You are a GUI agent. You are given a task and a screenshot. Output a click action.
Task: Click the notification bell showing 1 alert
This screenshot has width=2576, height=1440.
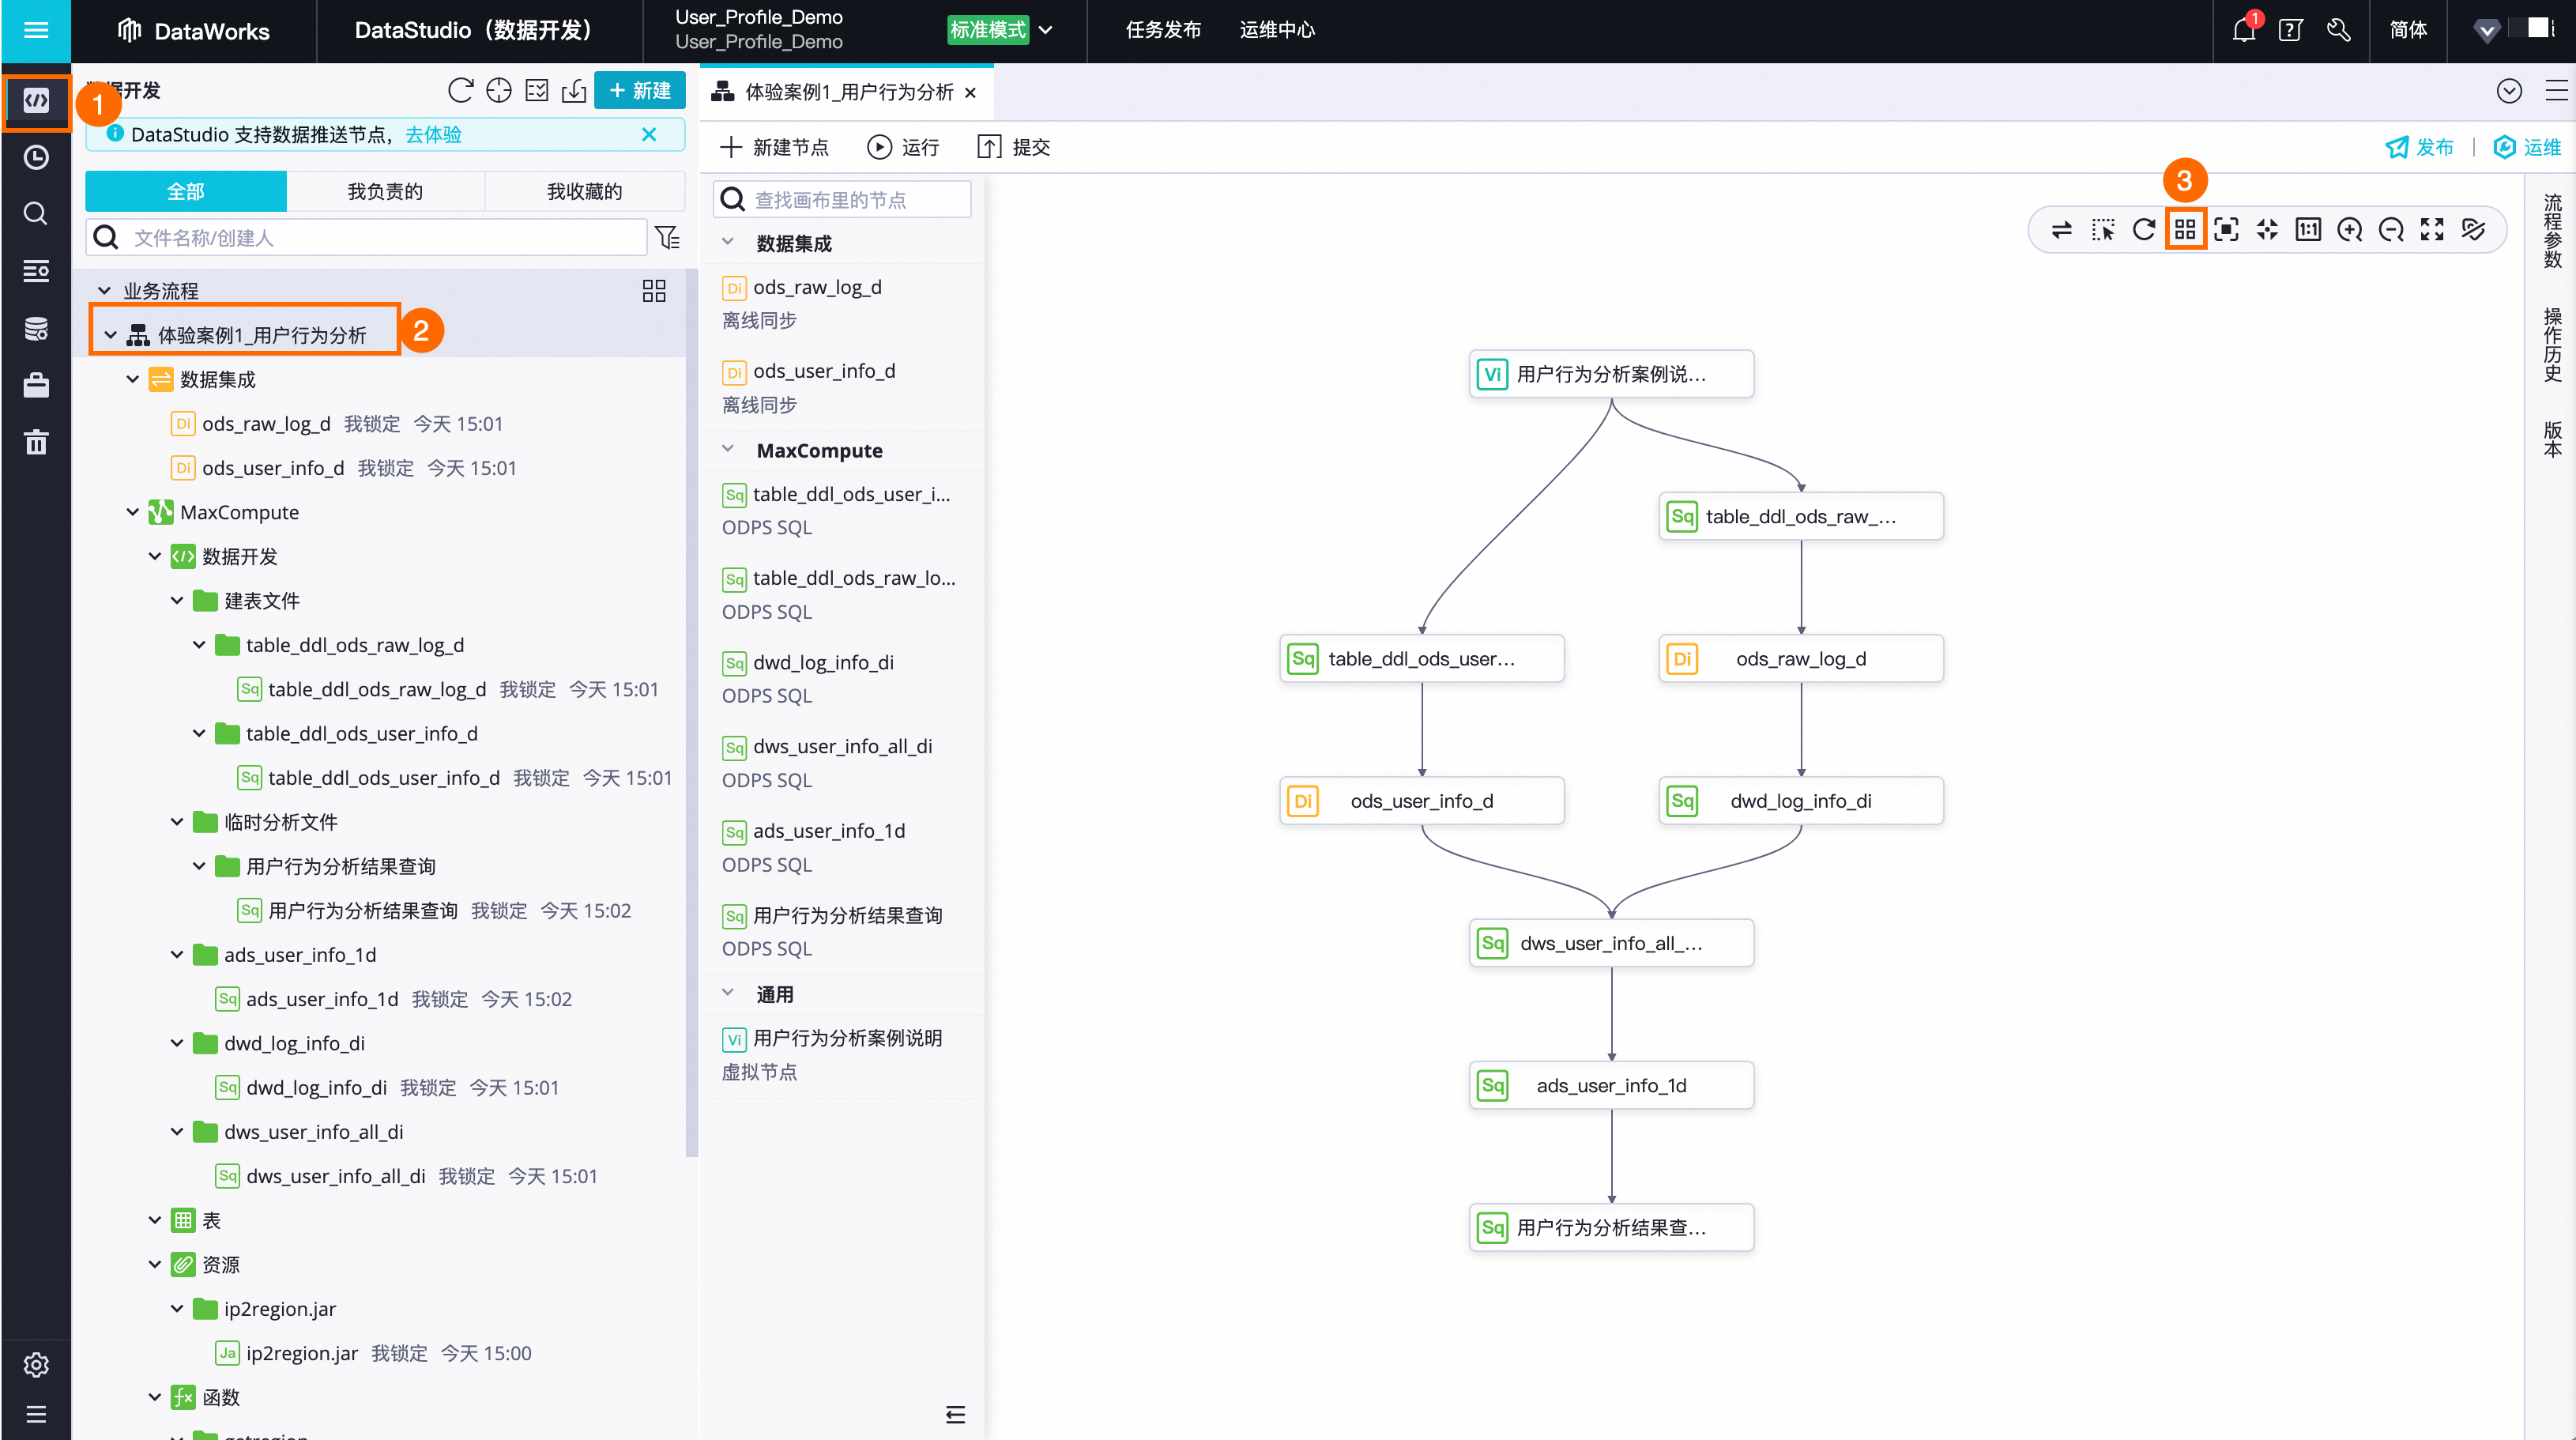pyautogui.click(x=2243, y=30)
